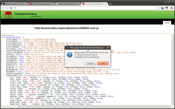Screen dimensions: 175x109
Task: Click the 'var defaultSettings' code line
Action: pyautogui.click(x=13, y=37)
